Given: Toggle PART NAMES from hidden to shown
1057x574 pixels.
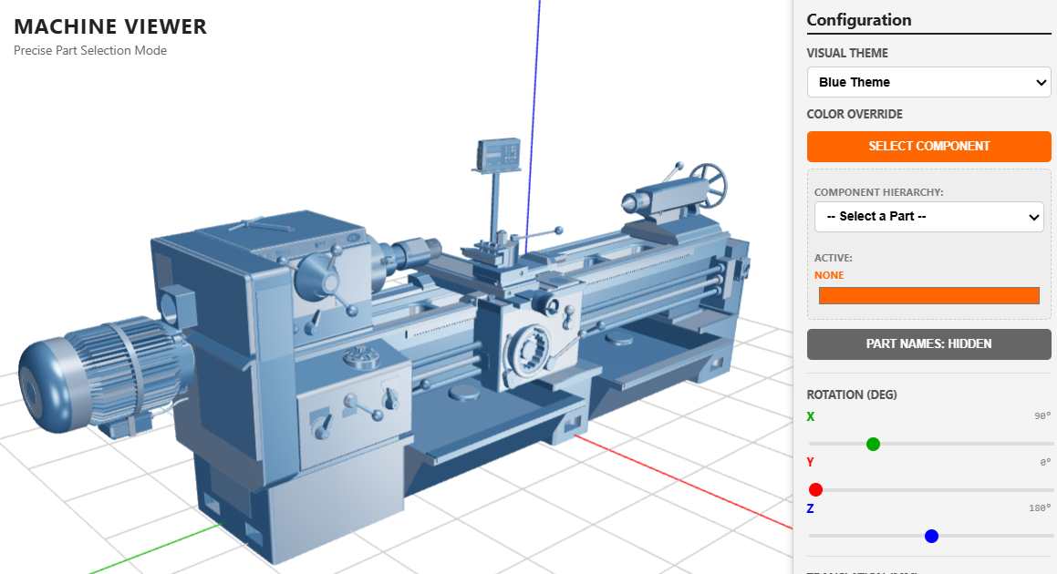Looking at the screenshot, I should click(928, 343).
